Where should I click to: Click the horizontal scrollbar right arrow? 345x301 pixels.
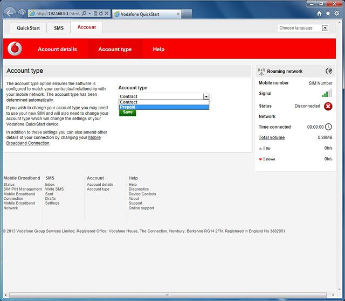pos(333,295)
